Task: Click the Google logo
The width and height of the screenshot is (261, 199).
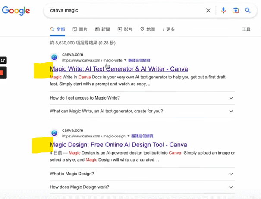Action: (16, 11)
